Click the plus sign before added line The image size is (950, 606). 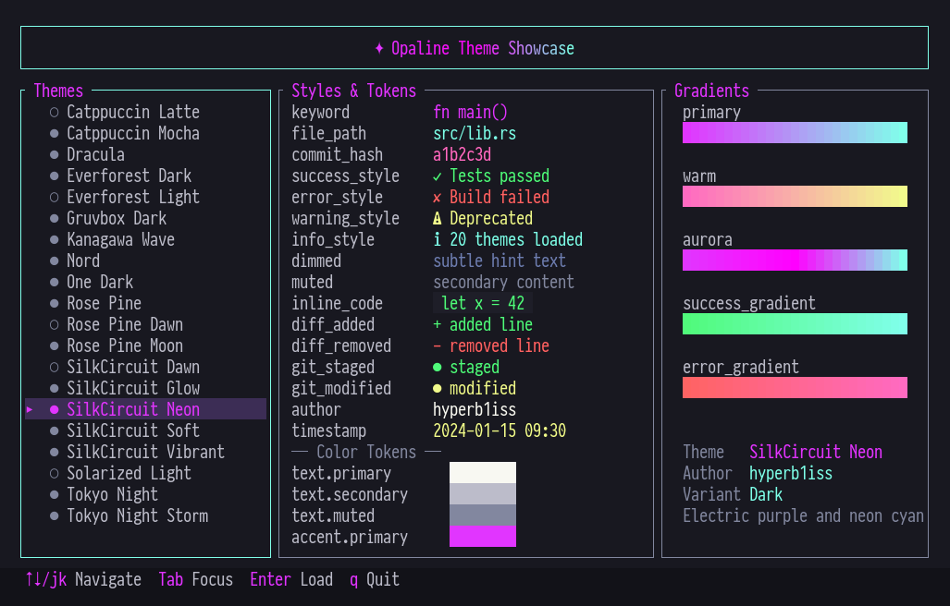(437, 325)
